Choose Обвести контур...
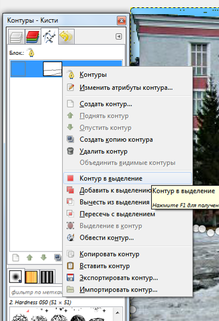This screenshot has height=321, width=219. pyautogui.click(x=128, y=238)
